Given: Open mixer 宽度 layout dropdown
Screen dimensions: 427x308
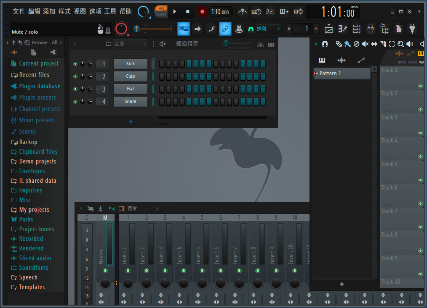Looking at the screenshot, I should (142, 208).
